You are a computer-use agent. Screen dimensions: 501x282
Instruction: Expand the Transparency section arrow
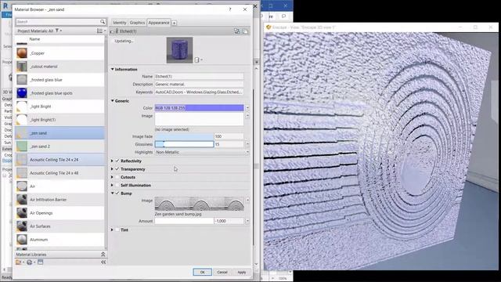click(x=112, y=169)
